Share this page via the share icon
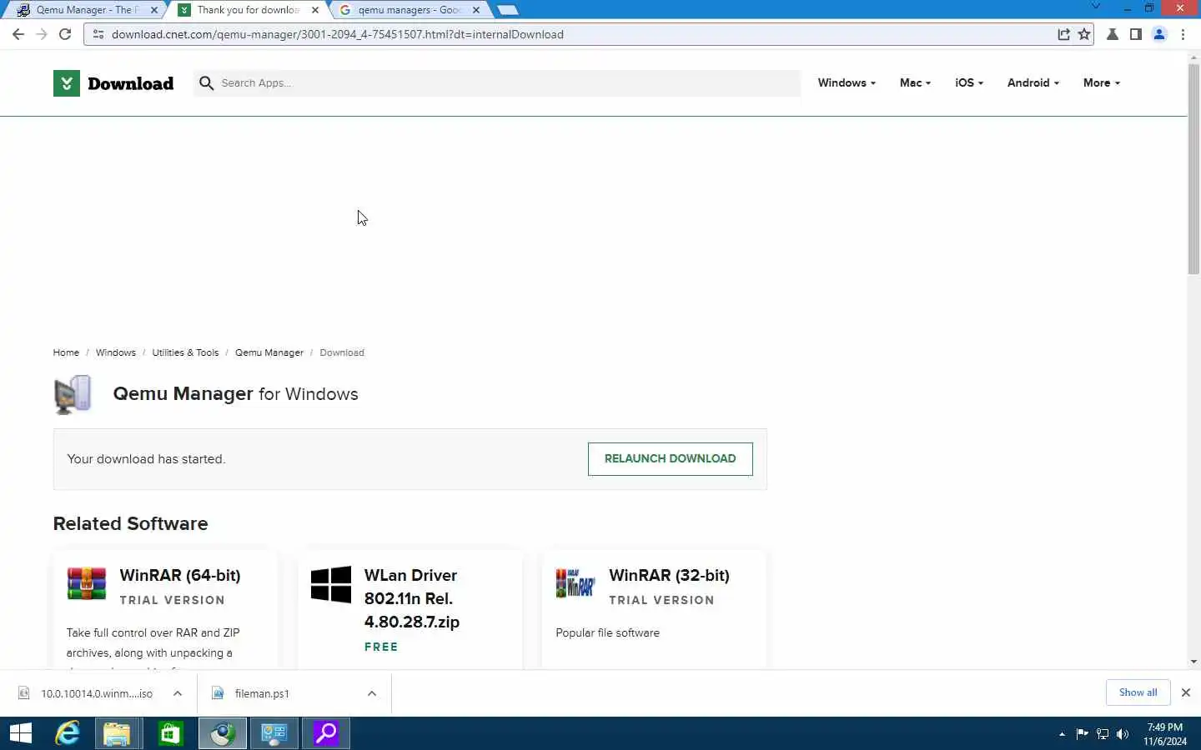The width and height of the screenshot is (1201, 750). click(x=1063, y=34)
